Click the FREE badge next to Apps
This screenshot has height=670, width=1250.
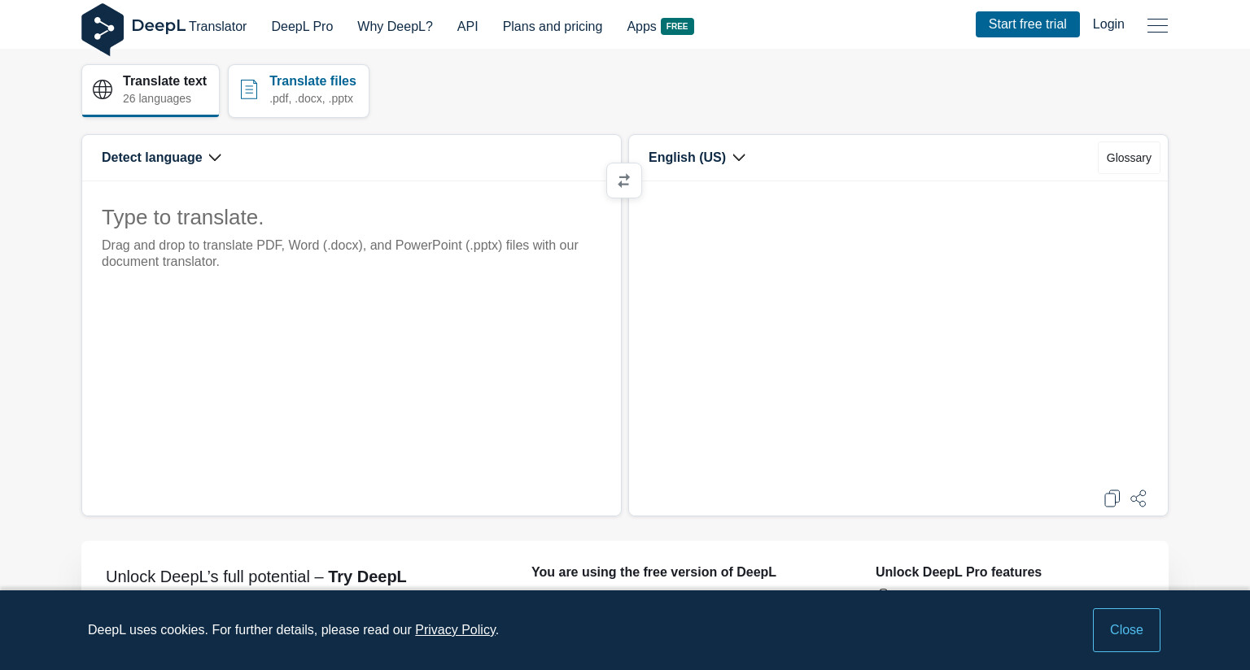click(x=677, y=26)
